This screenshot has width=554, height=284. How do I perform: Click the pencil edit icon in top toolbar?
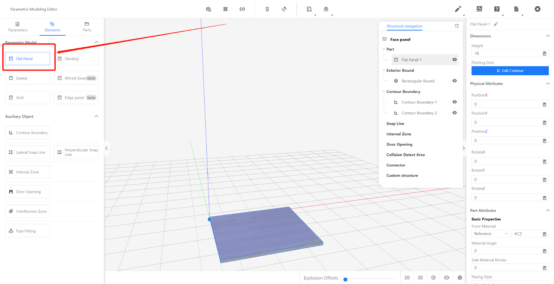(458, 9)
